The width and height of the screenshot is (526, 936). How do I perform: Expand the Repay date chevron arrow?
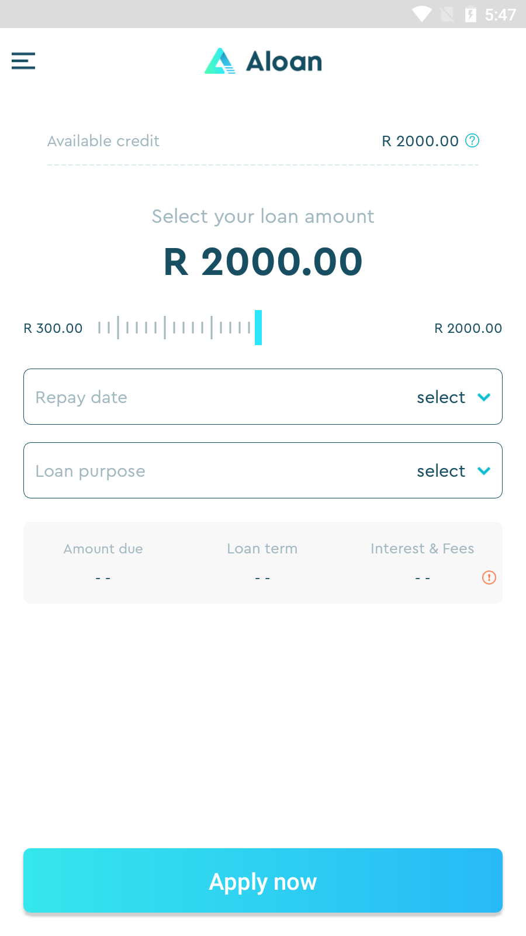[484, 397]
